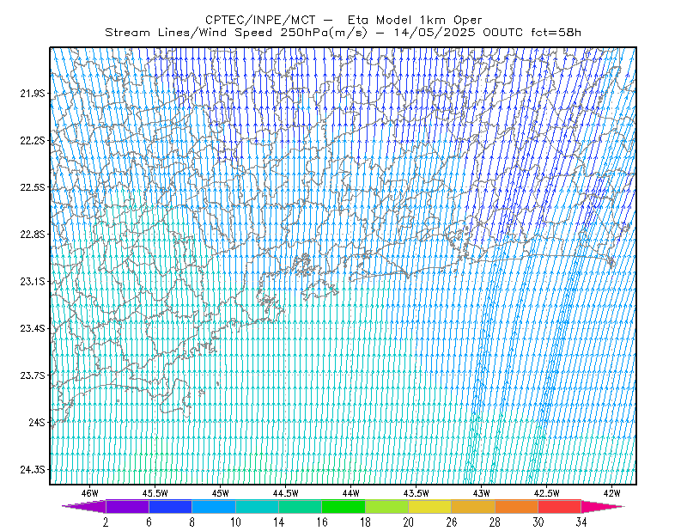The width and height of the screenshot is (687, 531).
Task: Click the 24S latitude axis label
Action: (x=37, y=422)
